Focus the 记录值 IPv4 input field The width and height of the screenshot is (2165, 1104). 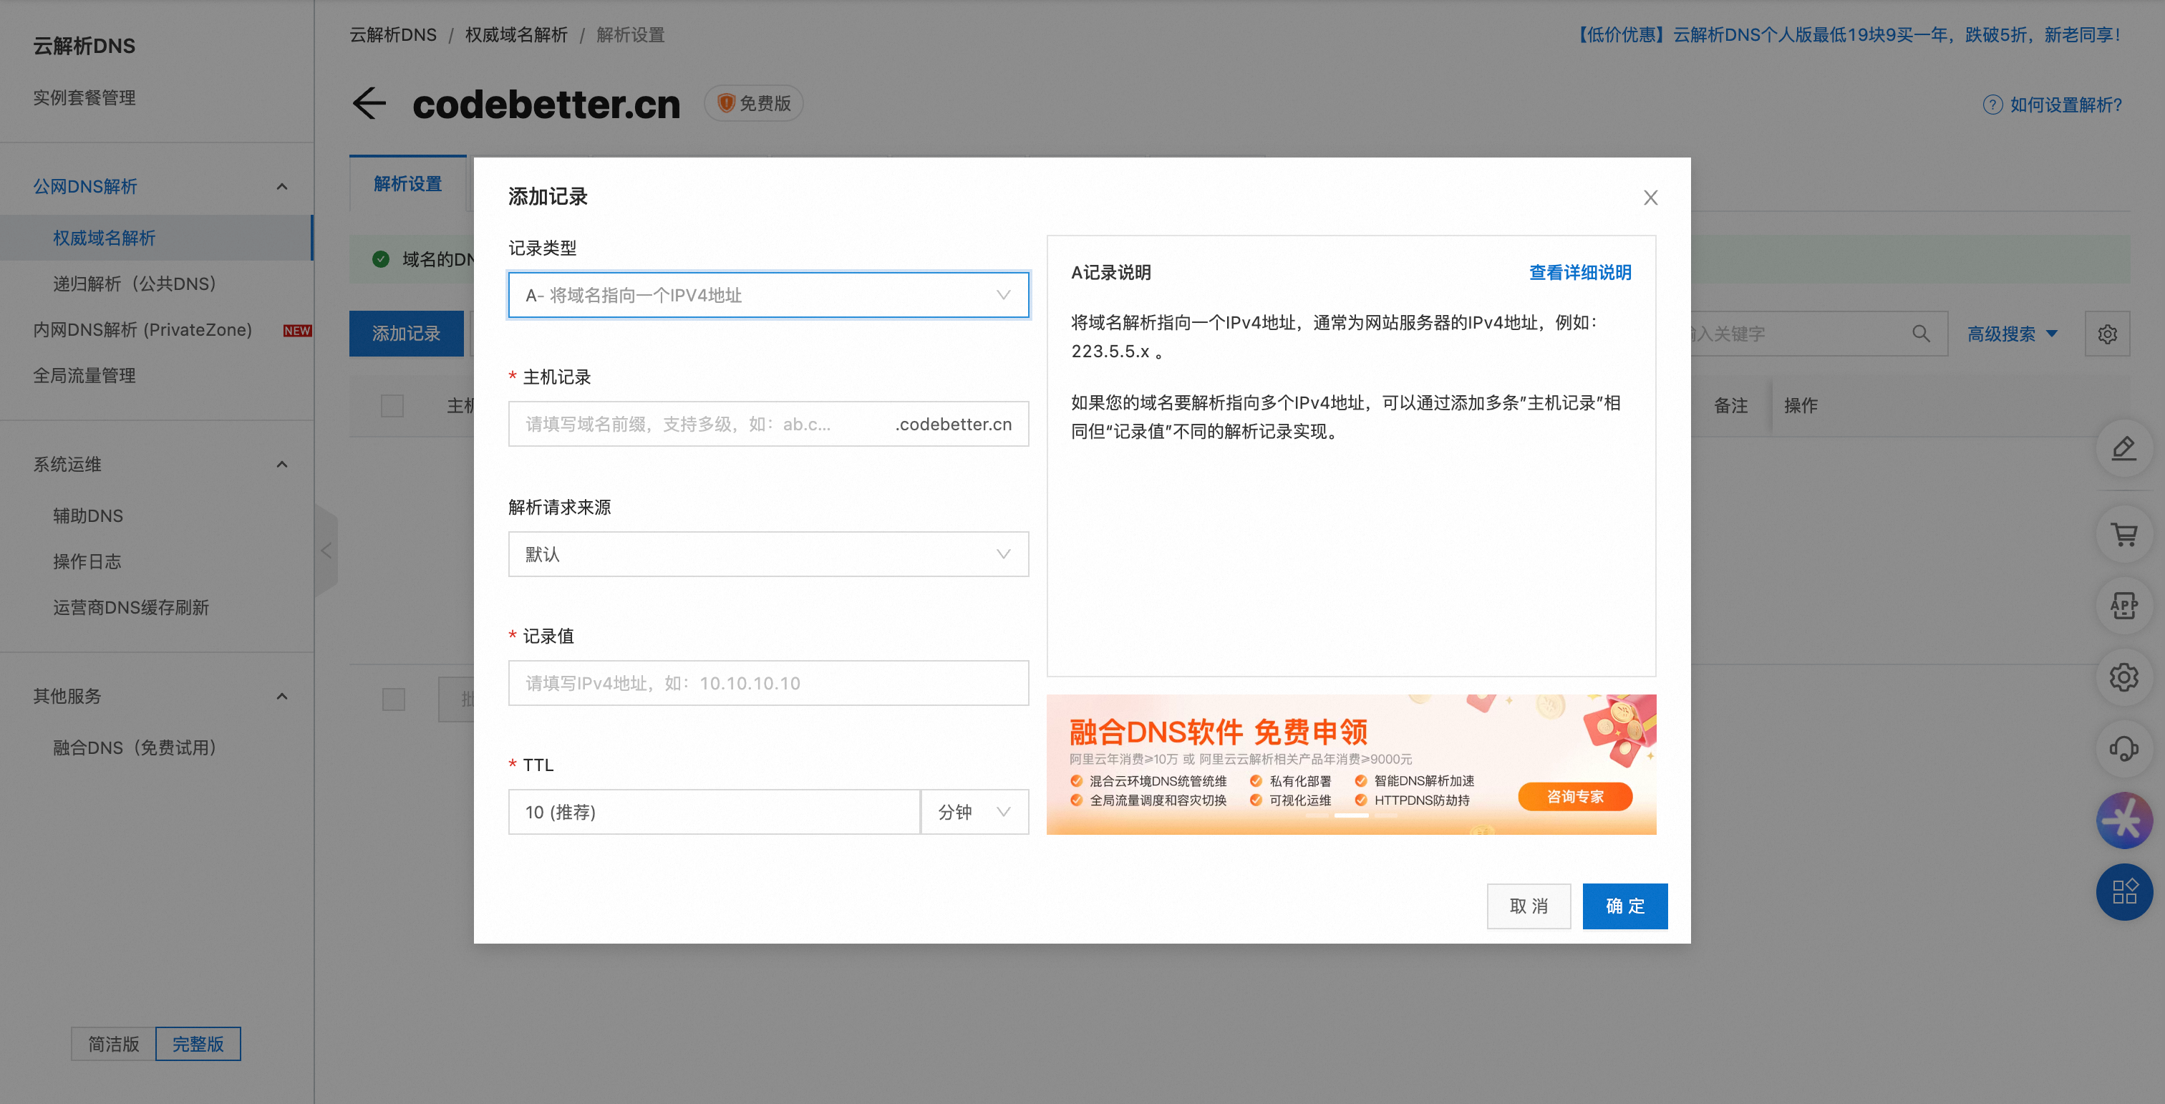767,683
